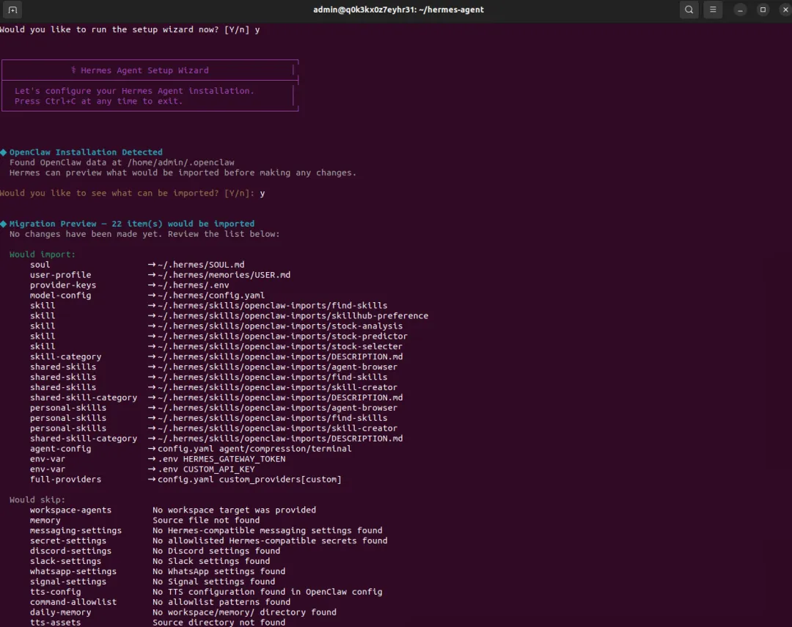Screen dimensions: 792x627
Task: Click the skillhub-preference skill path
Action: 293,316
